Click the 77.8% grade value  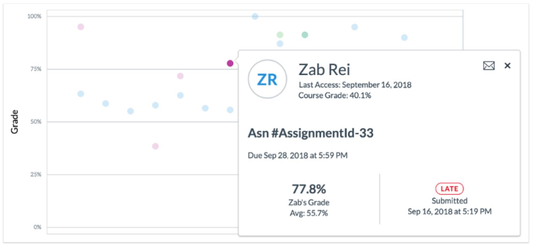(x=308, y=189)
